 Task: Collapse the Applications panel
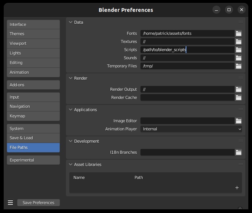click(70, 110)
